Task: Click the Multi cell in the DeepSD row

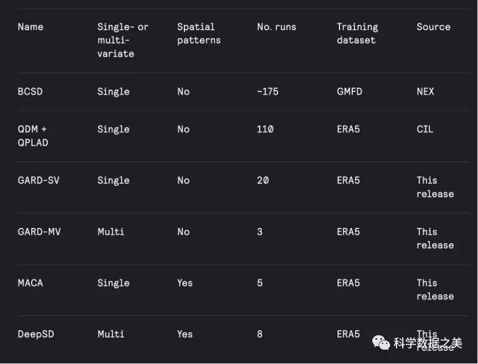Action: (110, 334)
